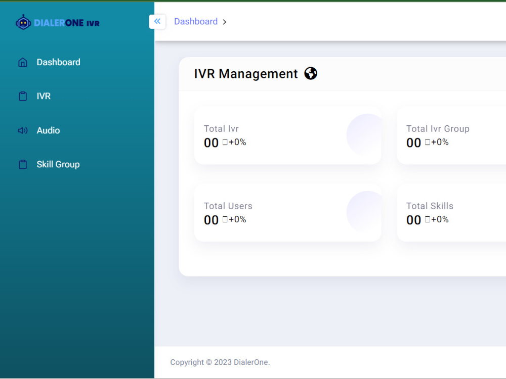Click the Dashboard home icon in sidebar
Screen dimensions: 506x379
point(23,62)
